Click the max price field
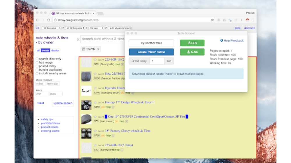 coord(56,94)
